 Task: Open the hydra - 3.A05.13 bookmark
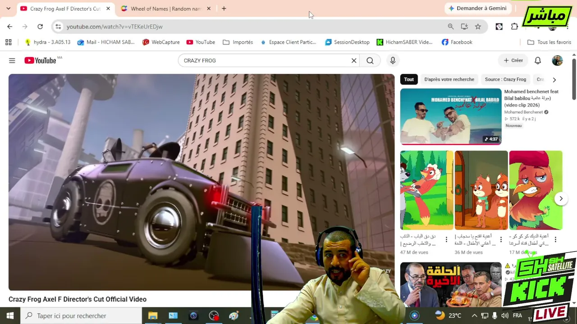click(x=48, y=42)
